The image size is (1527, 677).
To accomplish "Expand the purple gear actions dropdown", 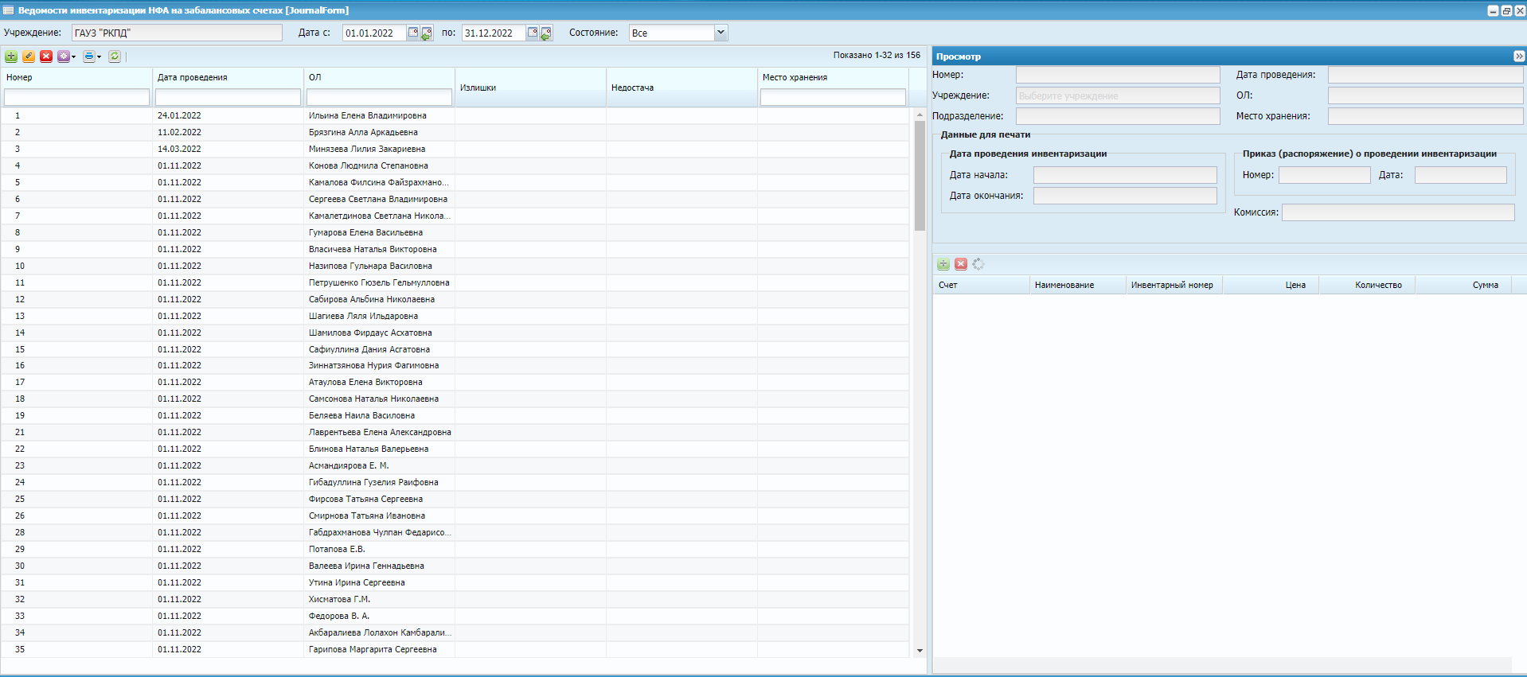I will pos(73,56).
